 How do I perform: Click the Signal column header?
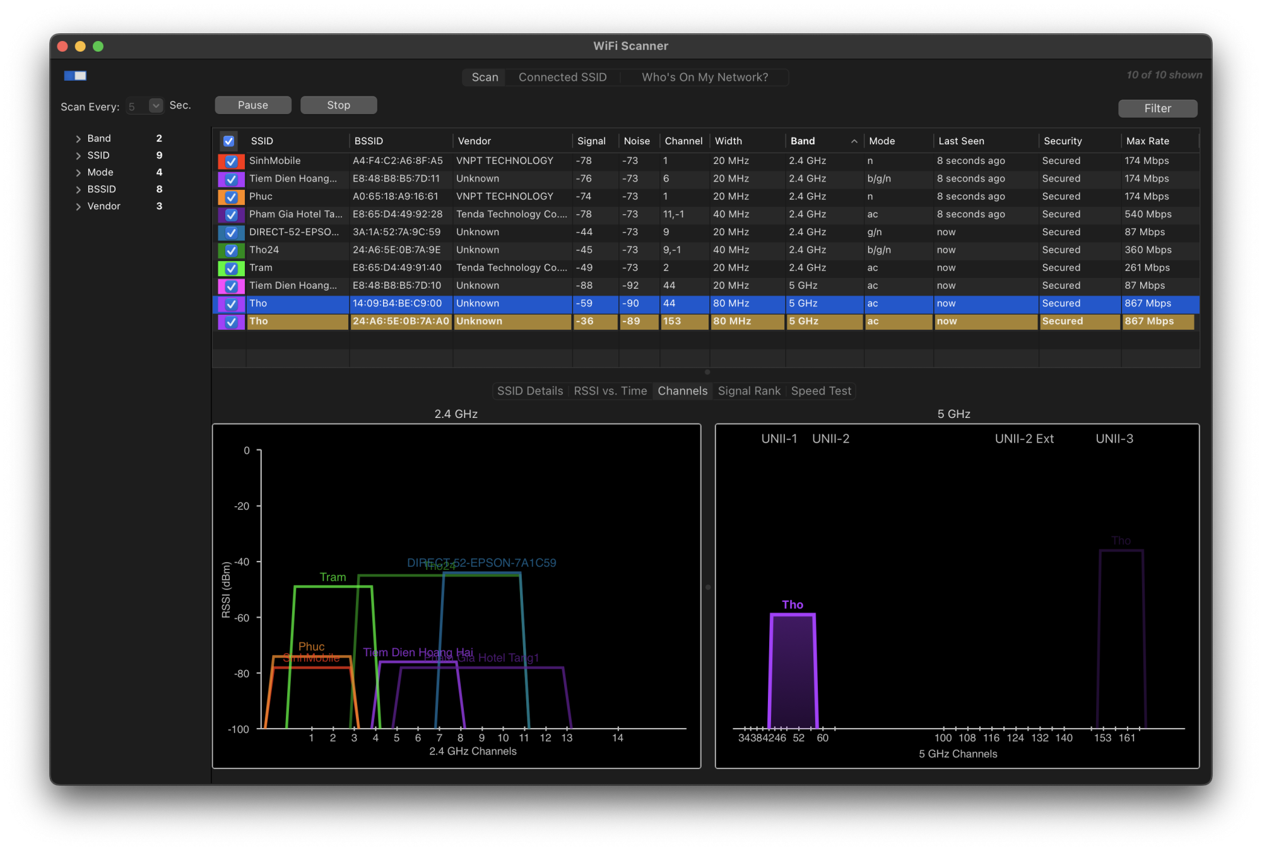[x=591, y=141]
